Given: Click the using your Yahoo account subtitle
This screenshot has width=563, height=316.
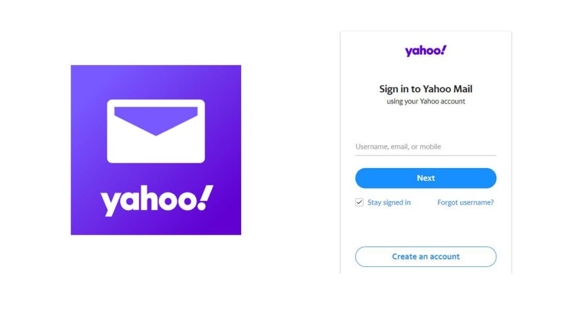Looking at the screenshot, I should coord(426,102).
